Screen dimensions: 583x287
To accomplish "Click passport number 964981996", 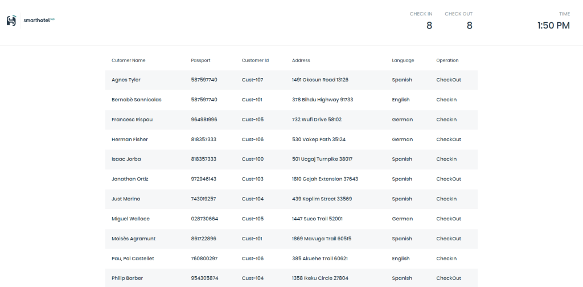I will point(204,120).
